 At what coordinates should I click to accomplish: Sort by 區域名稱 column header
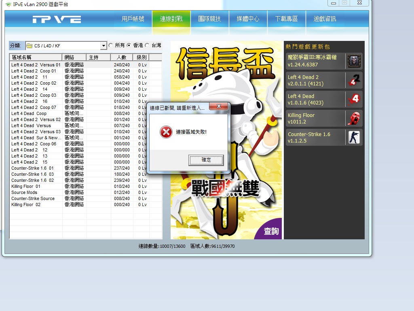[x=36, y=58]
